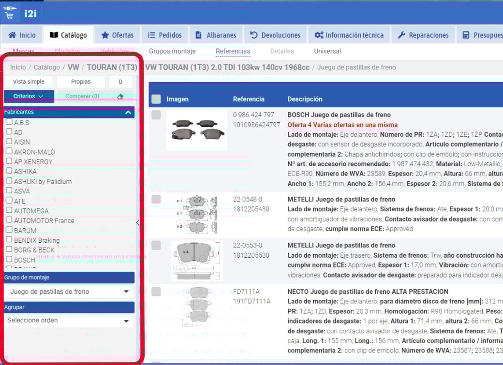This screenshot has width=503, height=365.
Task: Open NECTO FD7111A thumbnail image
Action: [197, 307]
